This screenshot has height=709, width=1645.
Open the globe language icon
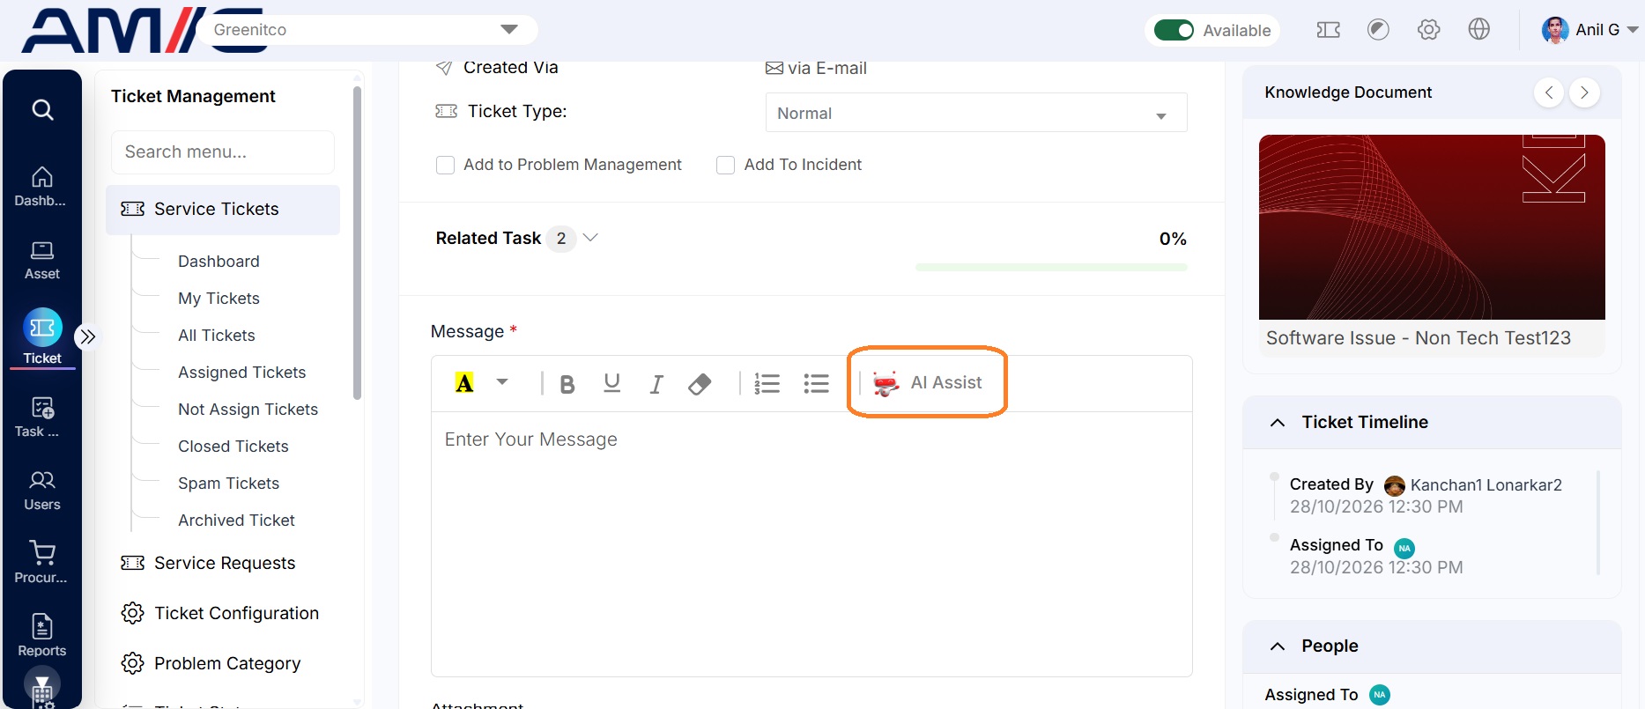pos(1478,29)
